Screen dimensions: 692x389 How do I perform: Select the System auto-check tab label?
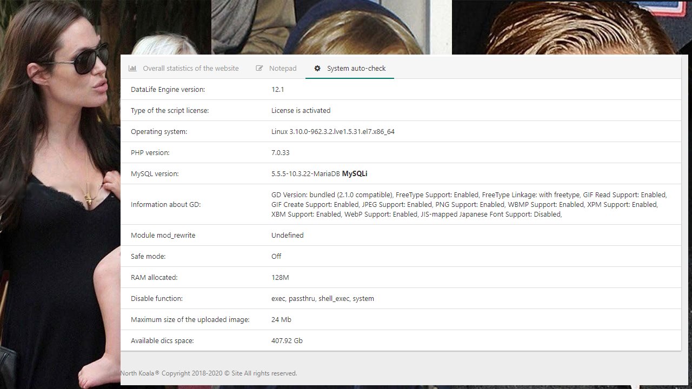pyautogui.click(x=356, y=69)
